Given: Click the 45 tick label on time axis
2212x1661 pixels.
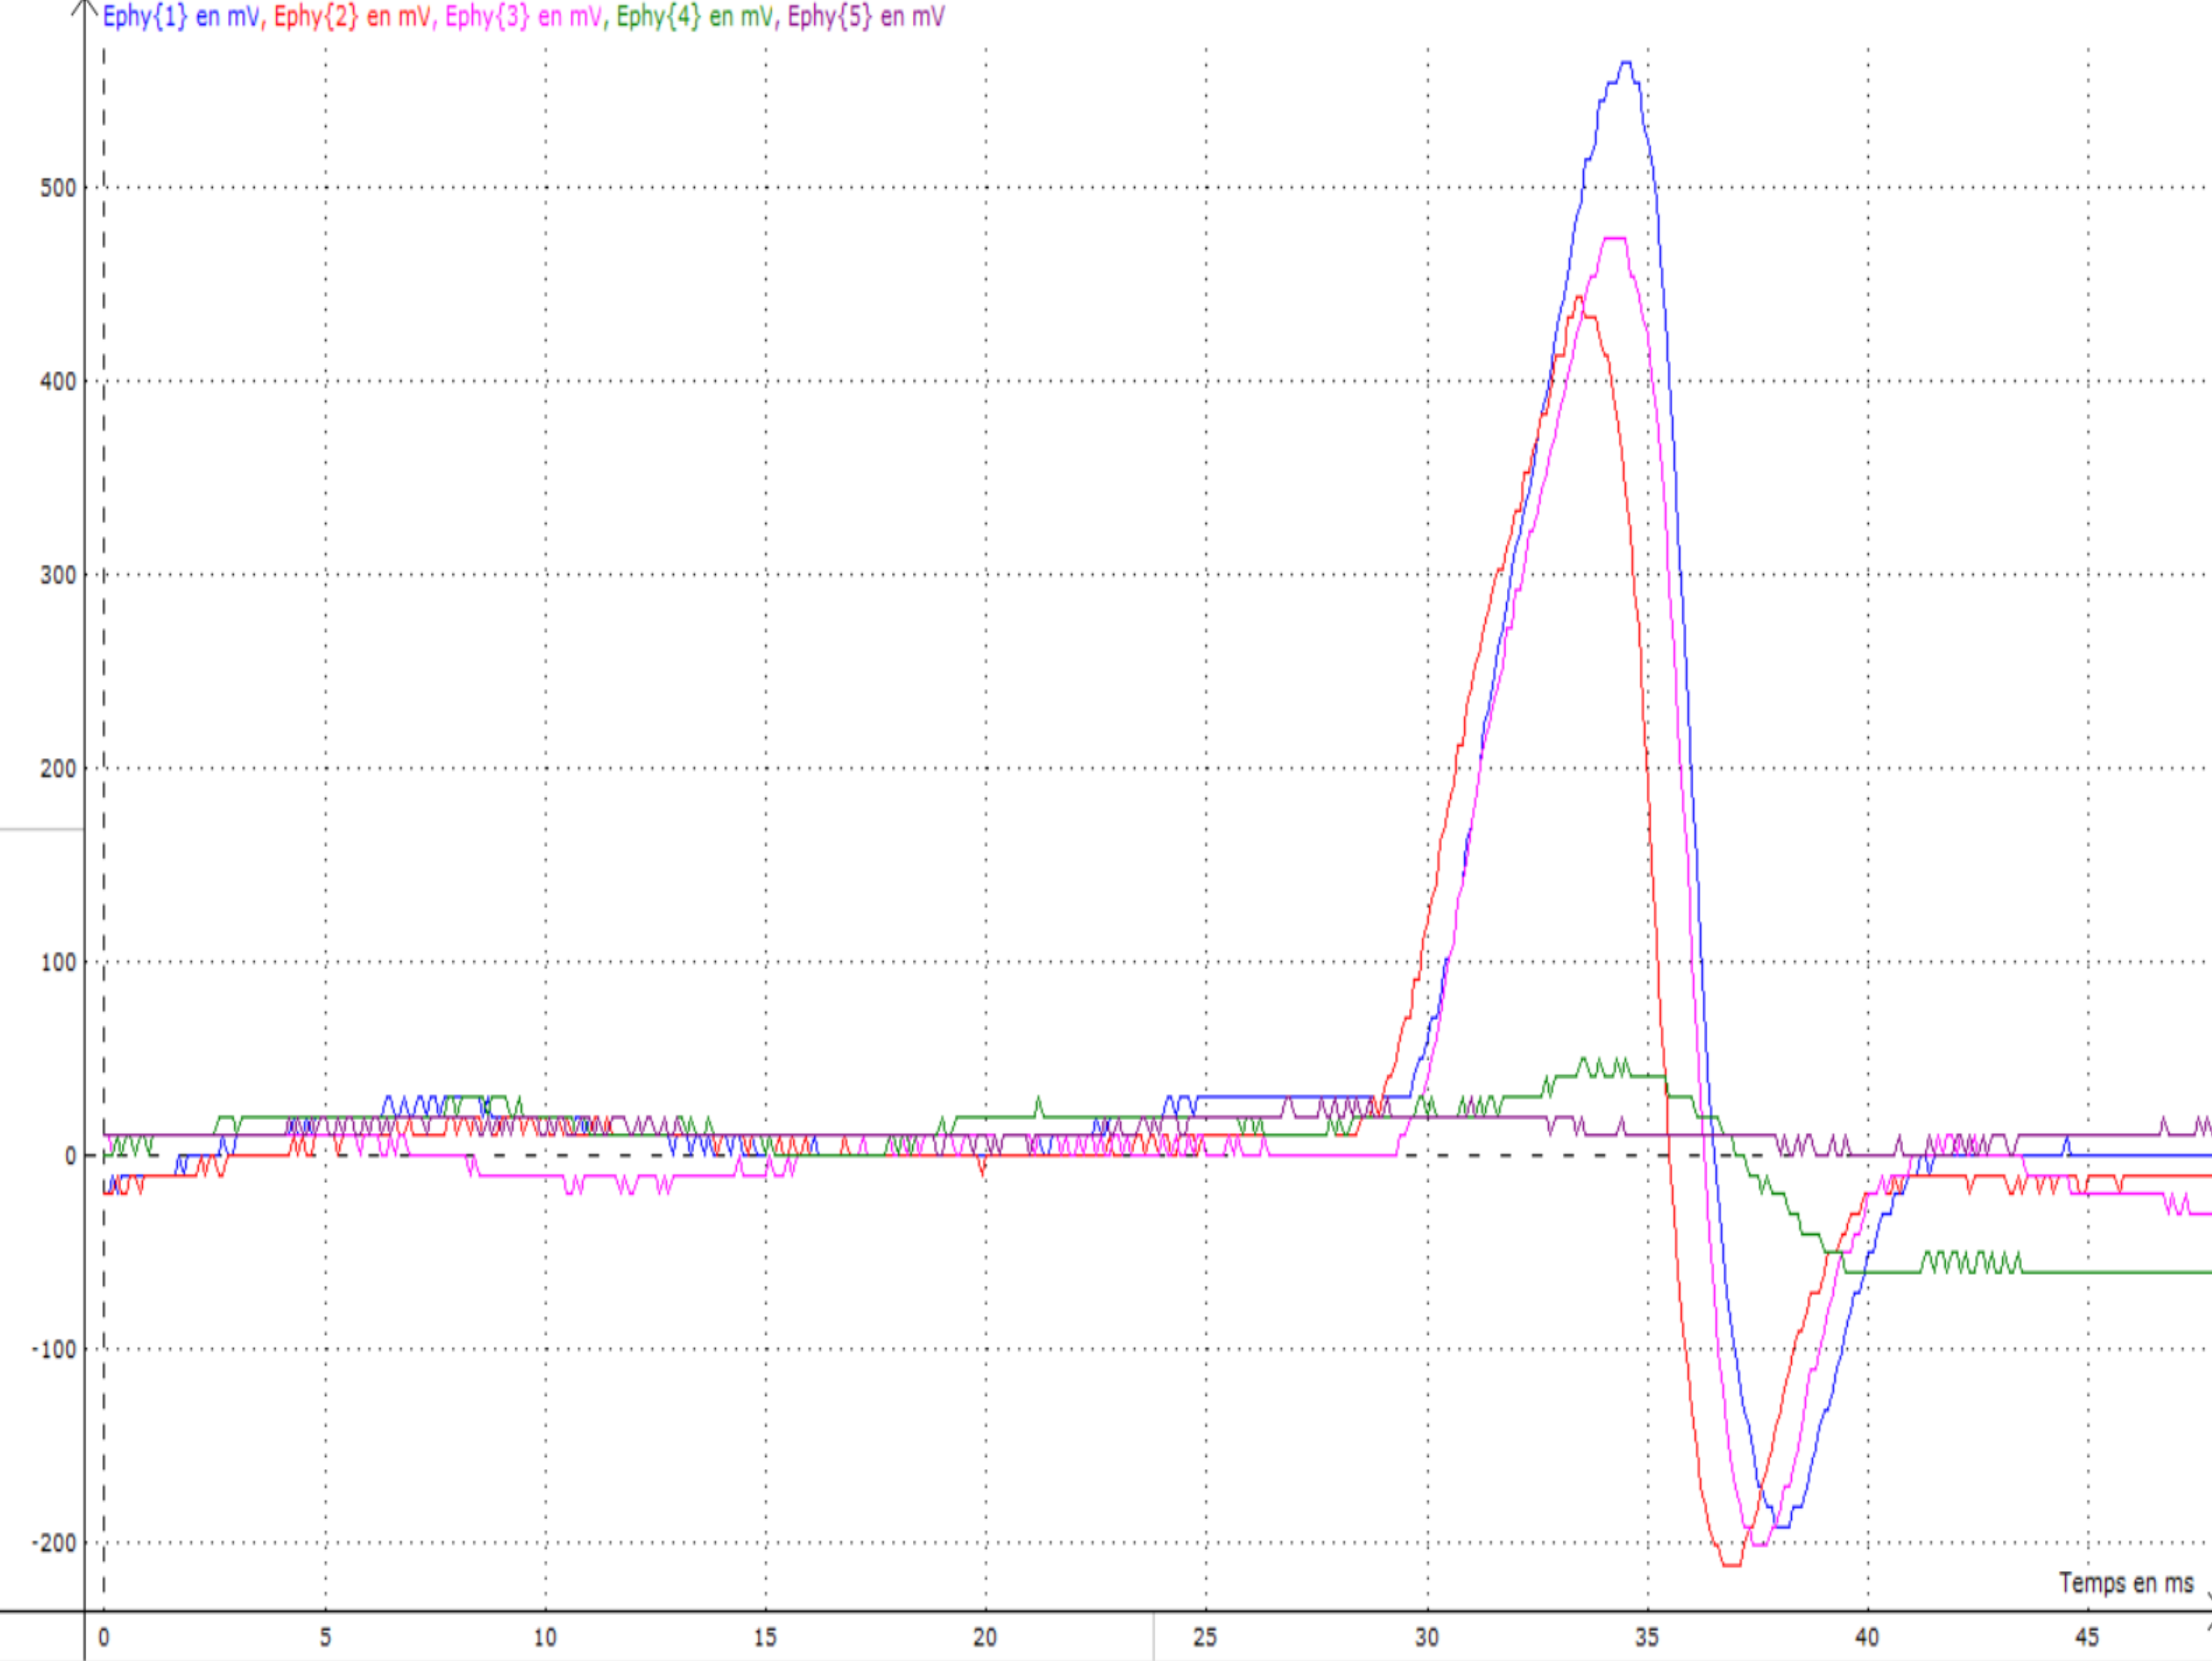Looking at the screenshot, I should click(2087, 1638).
